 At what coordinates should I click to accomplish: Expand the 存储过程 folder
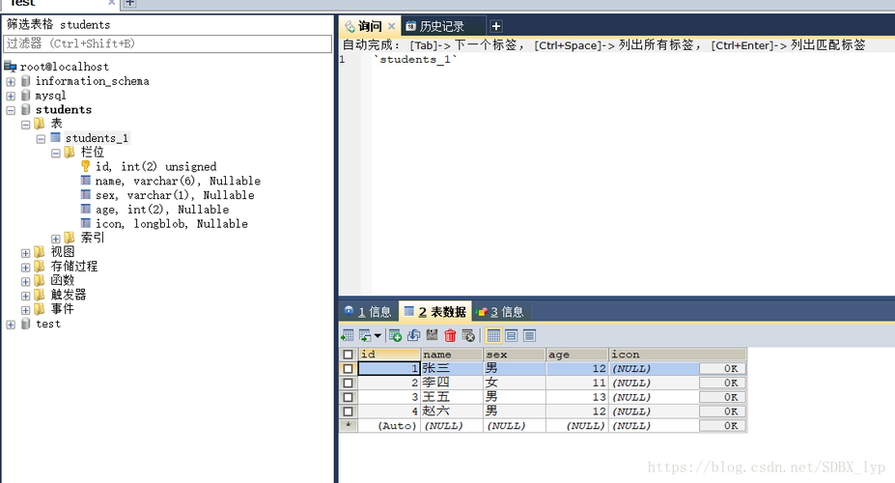[x=26, y=268]
